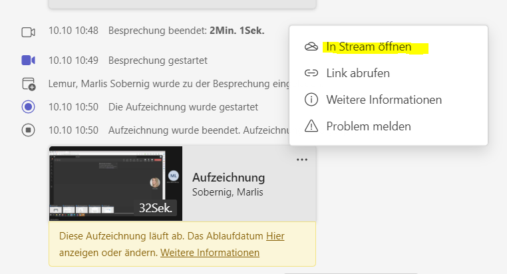Open the recording's three-dot options menu
The image size is (507, 274).
302,160
